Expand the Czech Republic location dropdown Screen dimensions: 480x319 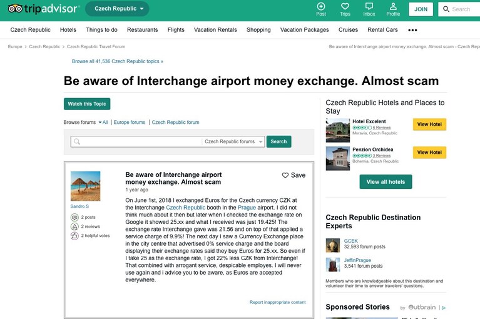click(x=117, y=9)
